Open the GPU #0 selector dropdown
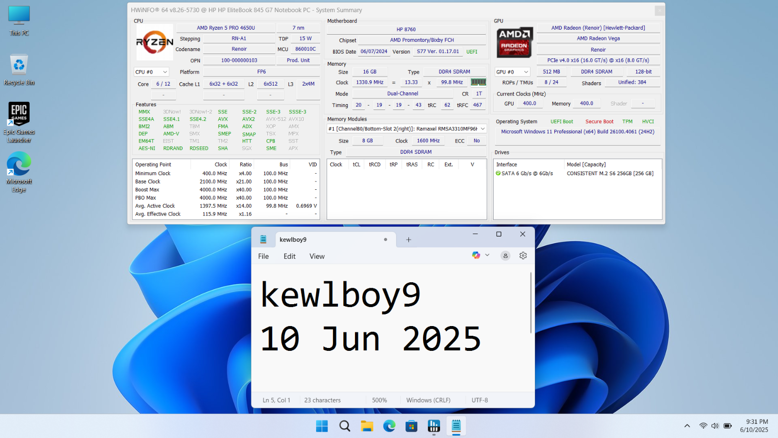This screenshot has width=778, height=438. [512, 72]
